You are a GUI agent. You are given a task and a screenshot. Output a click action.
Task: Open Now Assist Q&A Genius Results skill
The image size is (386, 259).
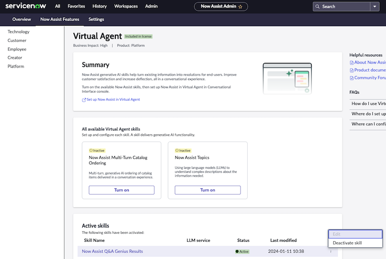click(112, 251)
